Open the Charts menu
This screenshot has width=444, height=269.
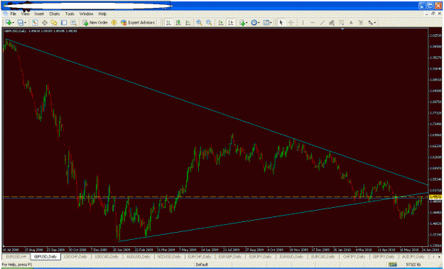55,14
